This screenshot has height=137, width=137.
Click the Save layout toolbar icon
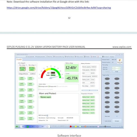tap(106, 57)
